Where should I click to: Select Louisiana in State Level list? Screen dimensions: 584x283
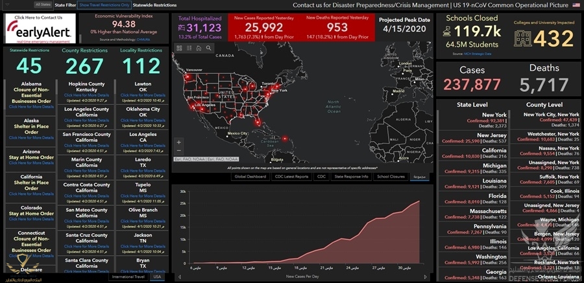tap(473, 184)
